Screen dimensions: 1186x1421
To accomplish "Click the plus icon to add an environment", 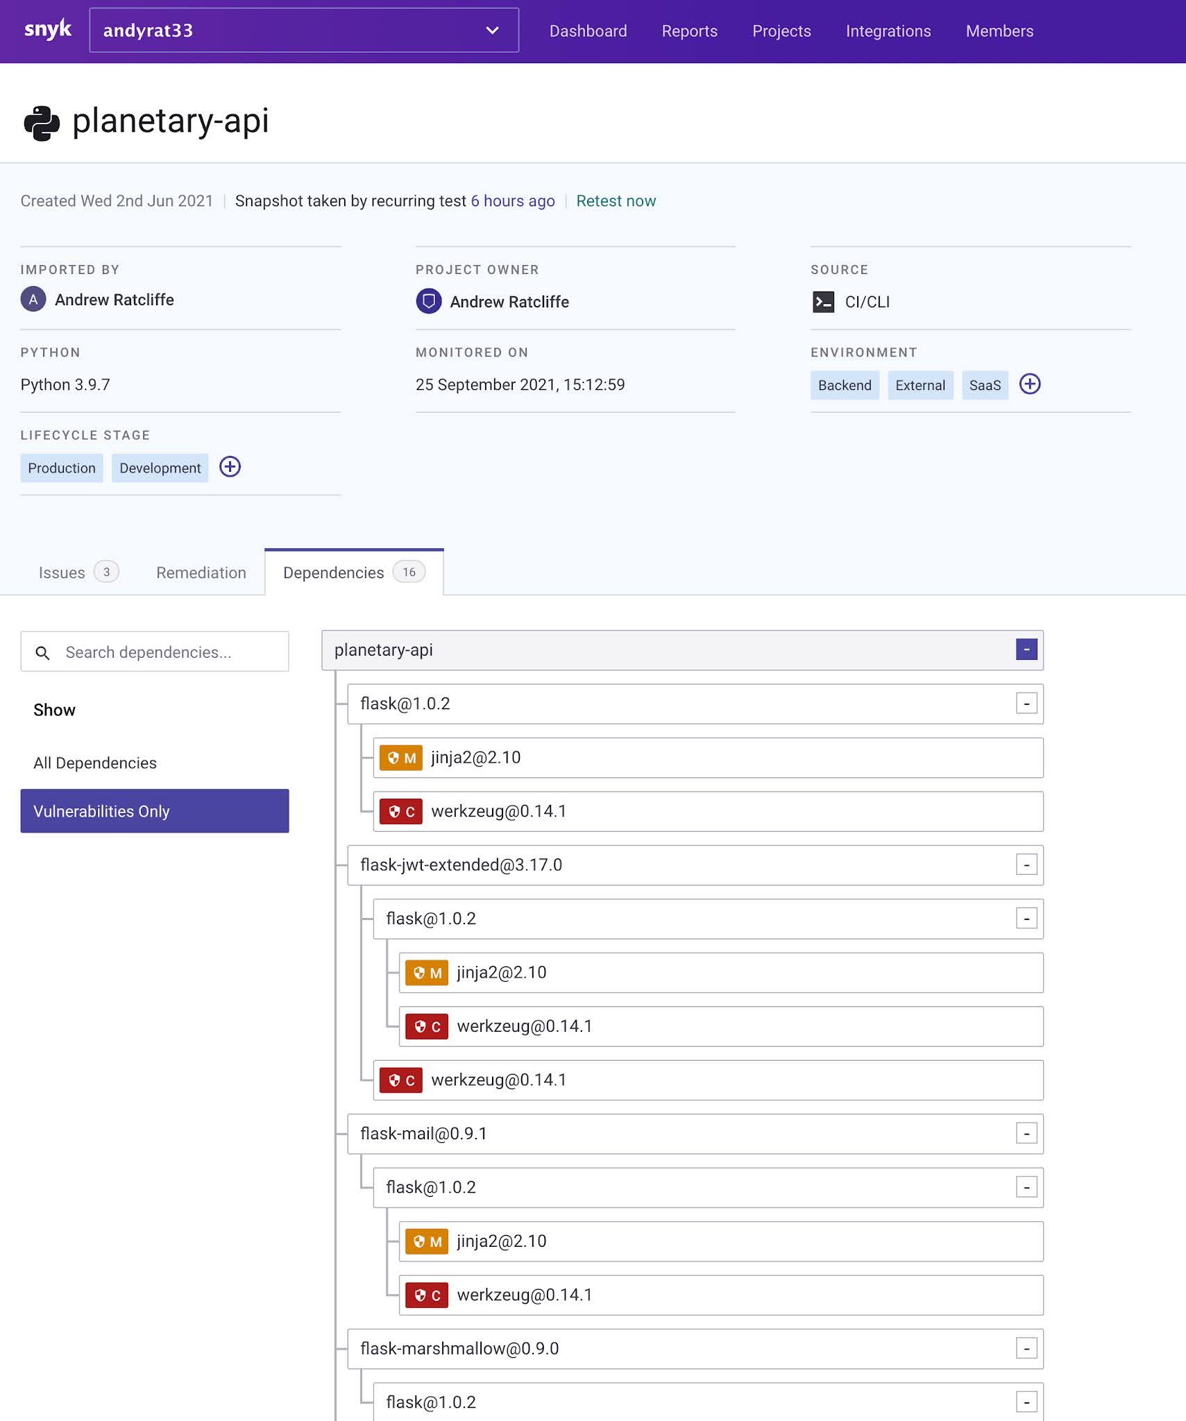I will (x=1031, y=384).
